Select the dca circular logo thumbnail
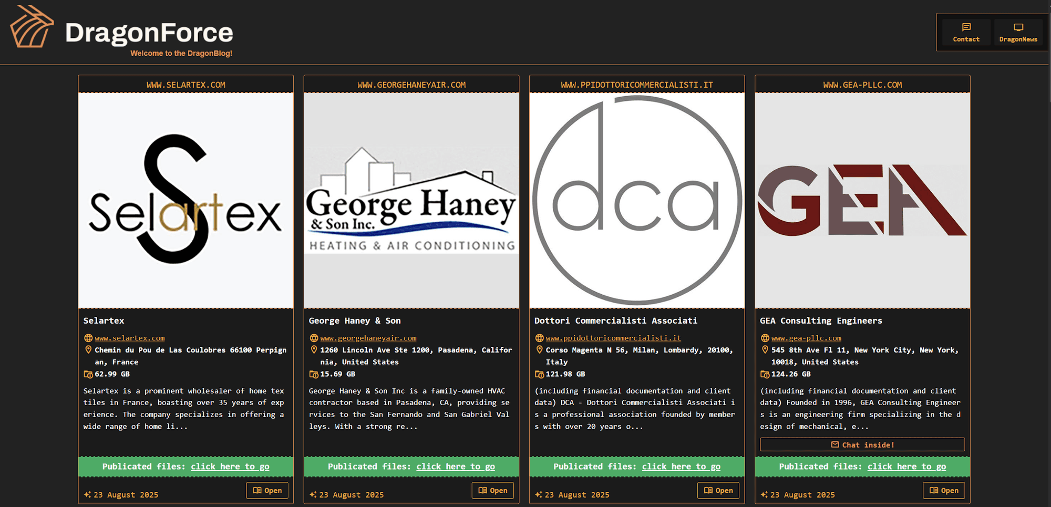 (637, 201)
